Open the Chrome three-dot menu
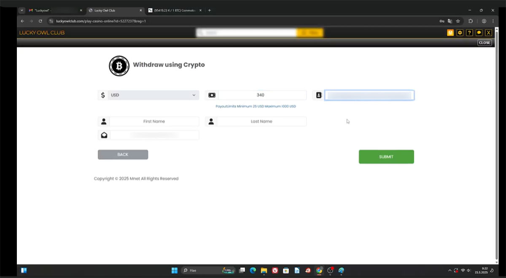506x278 pixels. coord(493,21)
